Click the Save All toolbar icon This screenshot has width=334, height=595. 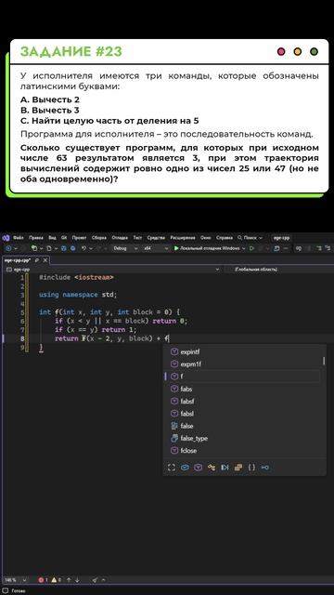pos(72,248)
